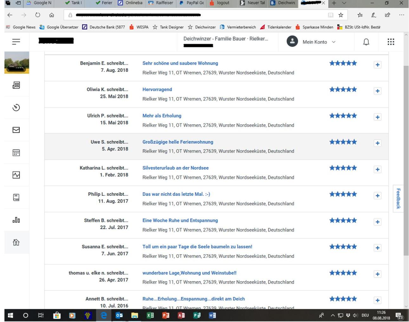Open review titled Hervorragend
This screenshot has width=409, height=322.
[x=157, y=90]
